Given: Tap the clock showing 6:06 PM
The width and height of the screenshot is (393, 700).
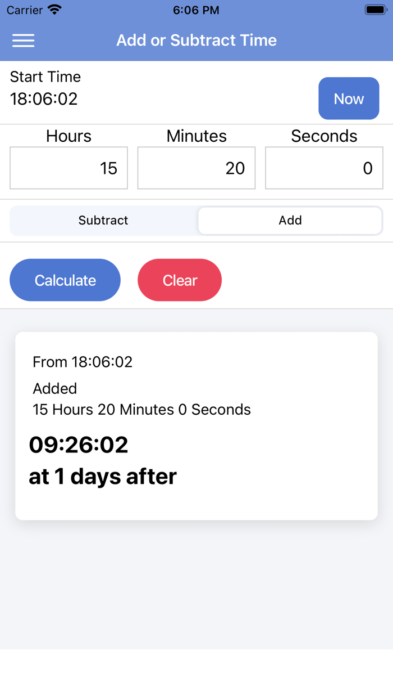Looking at the screenshot, I should point(196,10).
